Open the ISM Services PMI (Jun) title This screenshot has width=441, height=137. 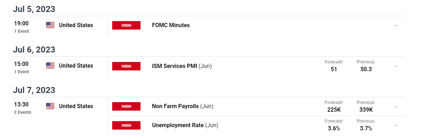(182, 66)
